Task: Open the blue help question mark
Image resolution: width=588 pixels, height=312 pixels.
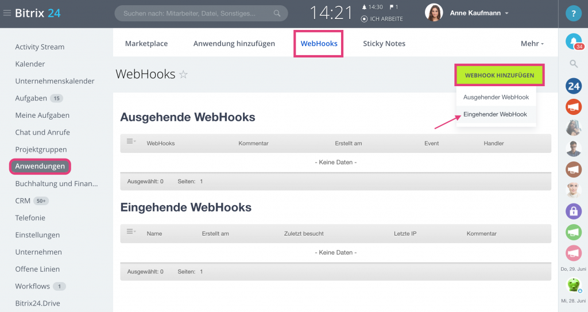Action: [574, 14]
